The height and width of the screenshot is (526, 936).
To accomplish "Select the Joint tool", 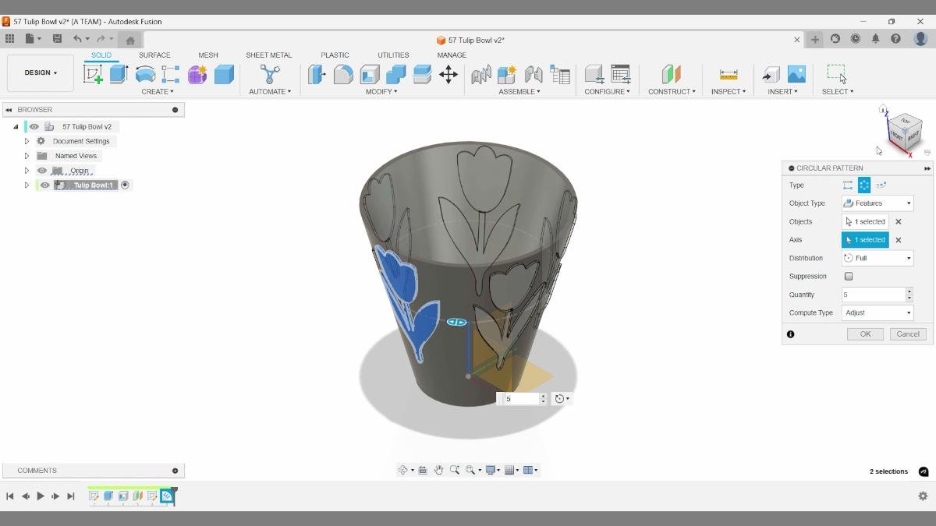I will pyautogui.click(x=534, y=74).
